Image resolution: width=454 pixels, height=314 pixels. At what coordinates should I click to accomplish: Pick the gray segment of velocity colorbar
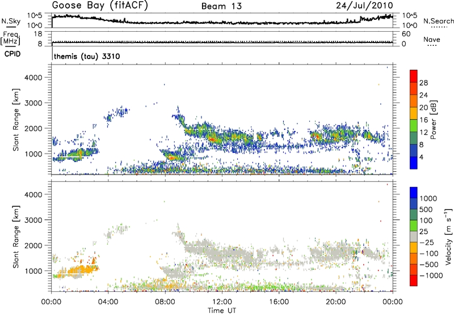[x=414, y=236]
